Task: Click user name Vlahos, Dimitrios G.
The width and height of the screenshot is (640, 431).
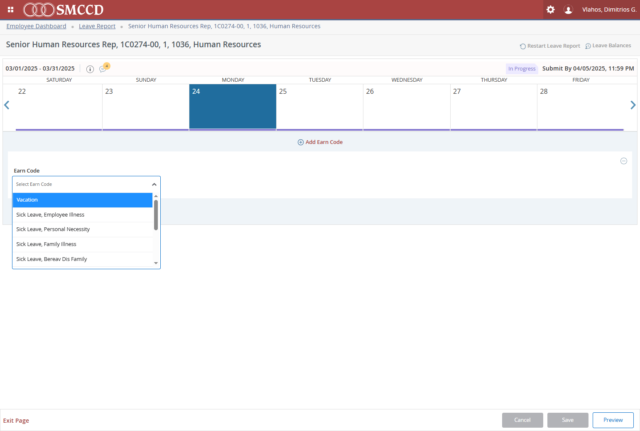Action: (609, 10)
